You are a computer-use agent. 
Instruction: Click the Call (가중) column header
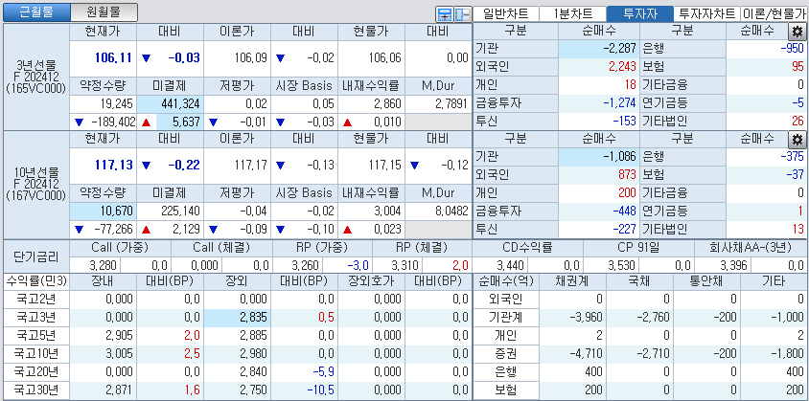[120, 248]
